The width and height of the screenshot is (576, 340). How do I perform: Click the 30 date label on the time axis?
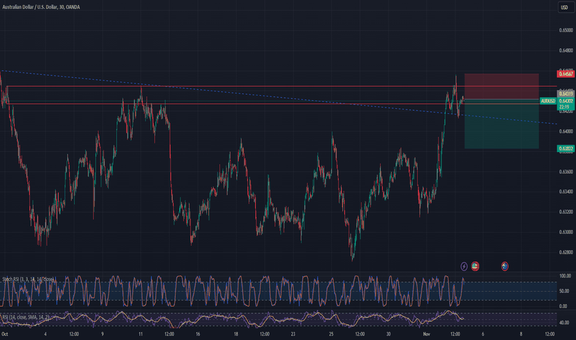tap(388, 334)
